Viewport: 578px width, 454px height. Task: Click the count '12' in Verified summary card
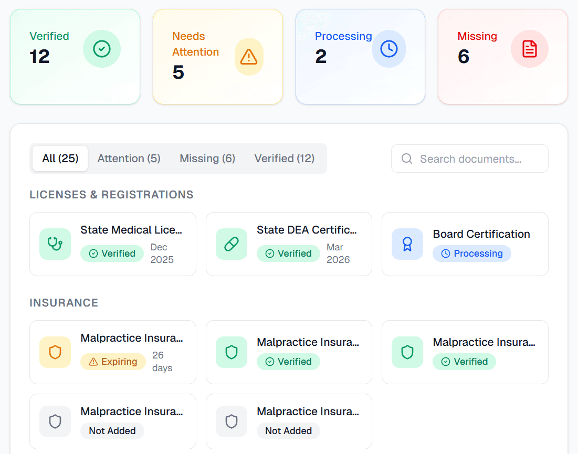(39, 56)
